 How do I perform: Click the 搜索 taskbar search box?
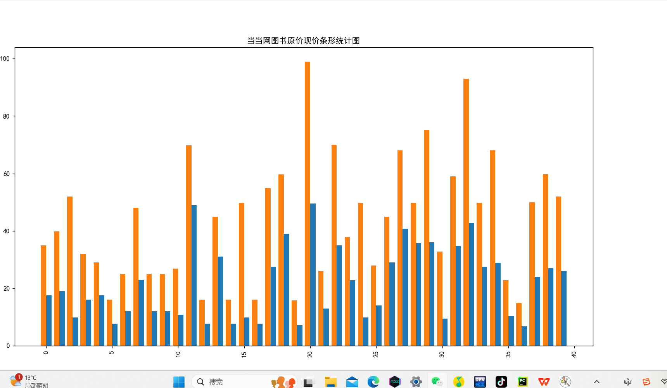(x=244, y=382)
